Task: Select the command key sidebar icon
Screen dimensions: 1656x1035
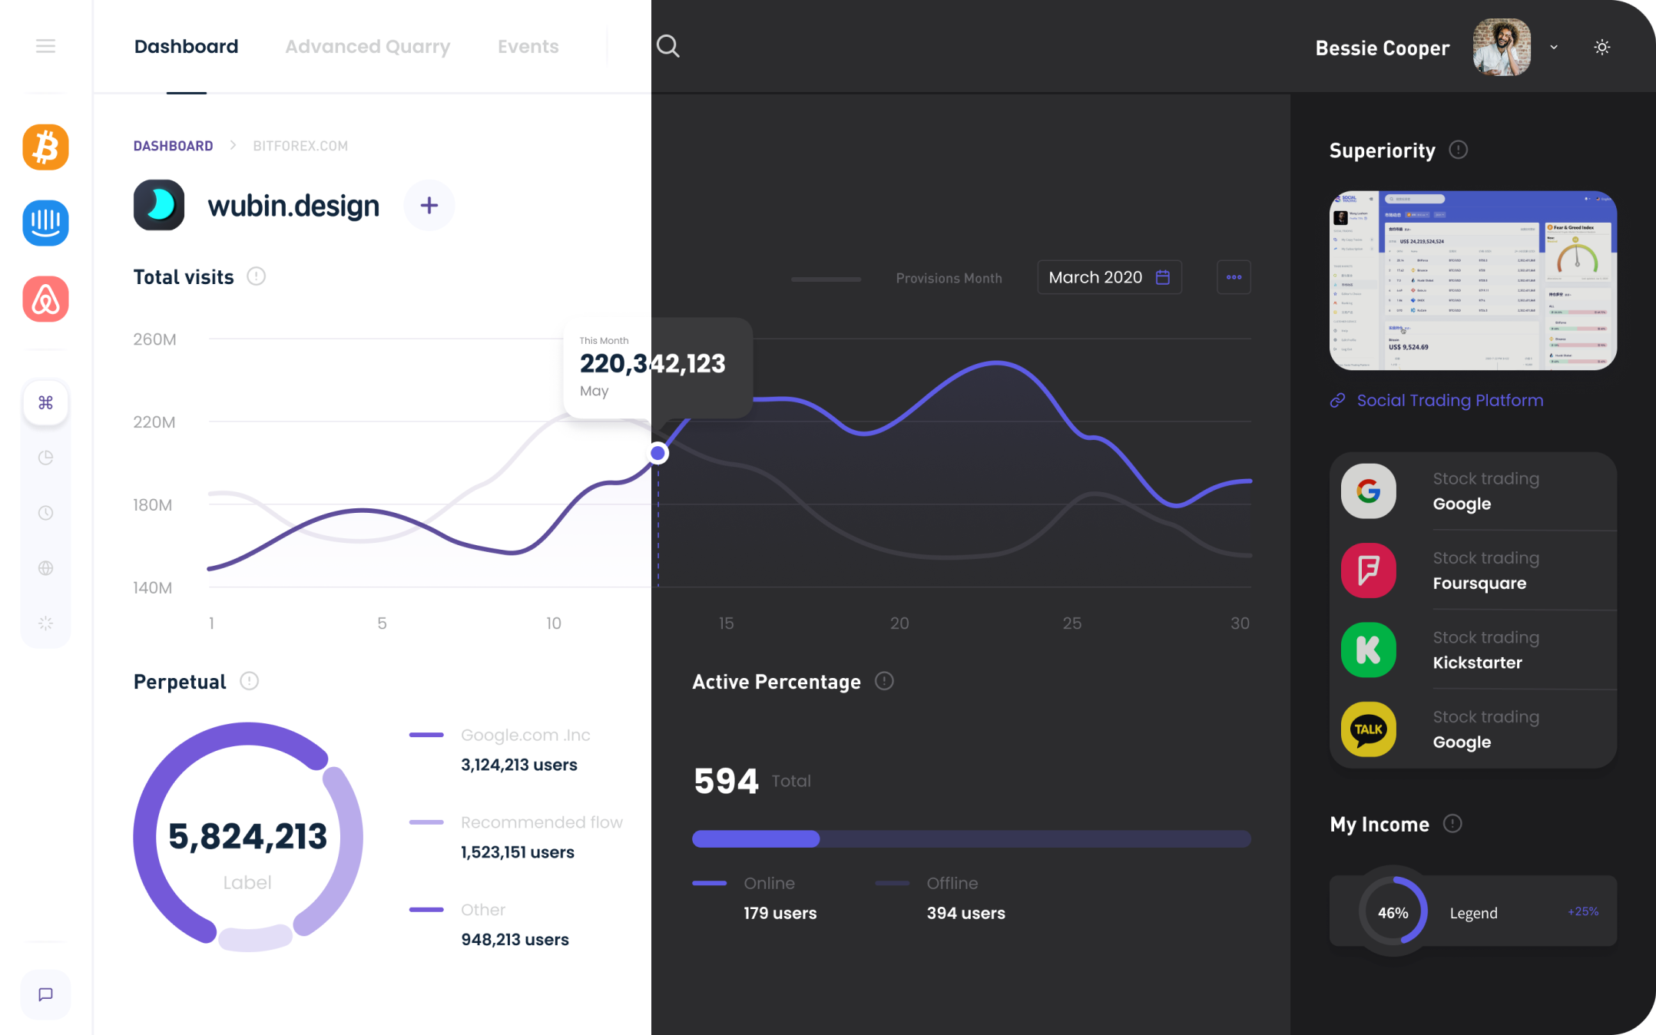Action: (x=45, y=402)
